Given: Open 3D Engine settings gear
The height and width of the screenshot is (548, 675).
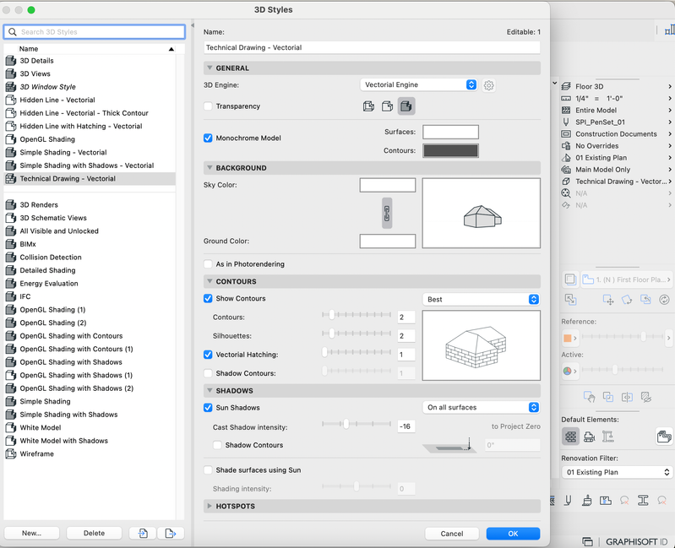Looking at the screenshot, I should [489, 85].
